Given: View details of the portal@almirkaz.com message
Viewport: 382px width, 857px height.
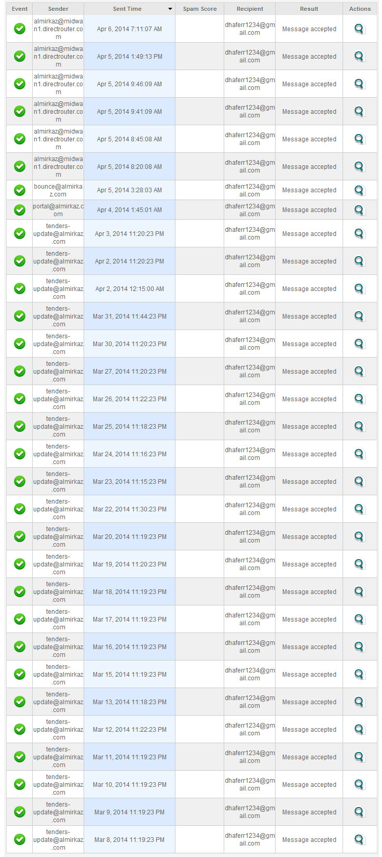Looking at the screenshot, I should tap(359, 210).
